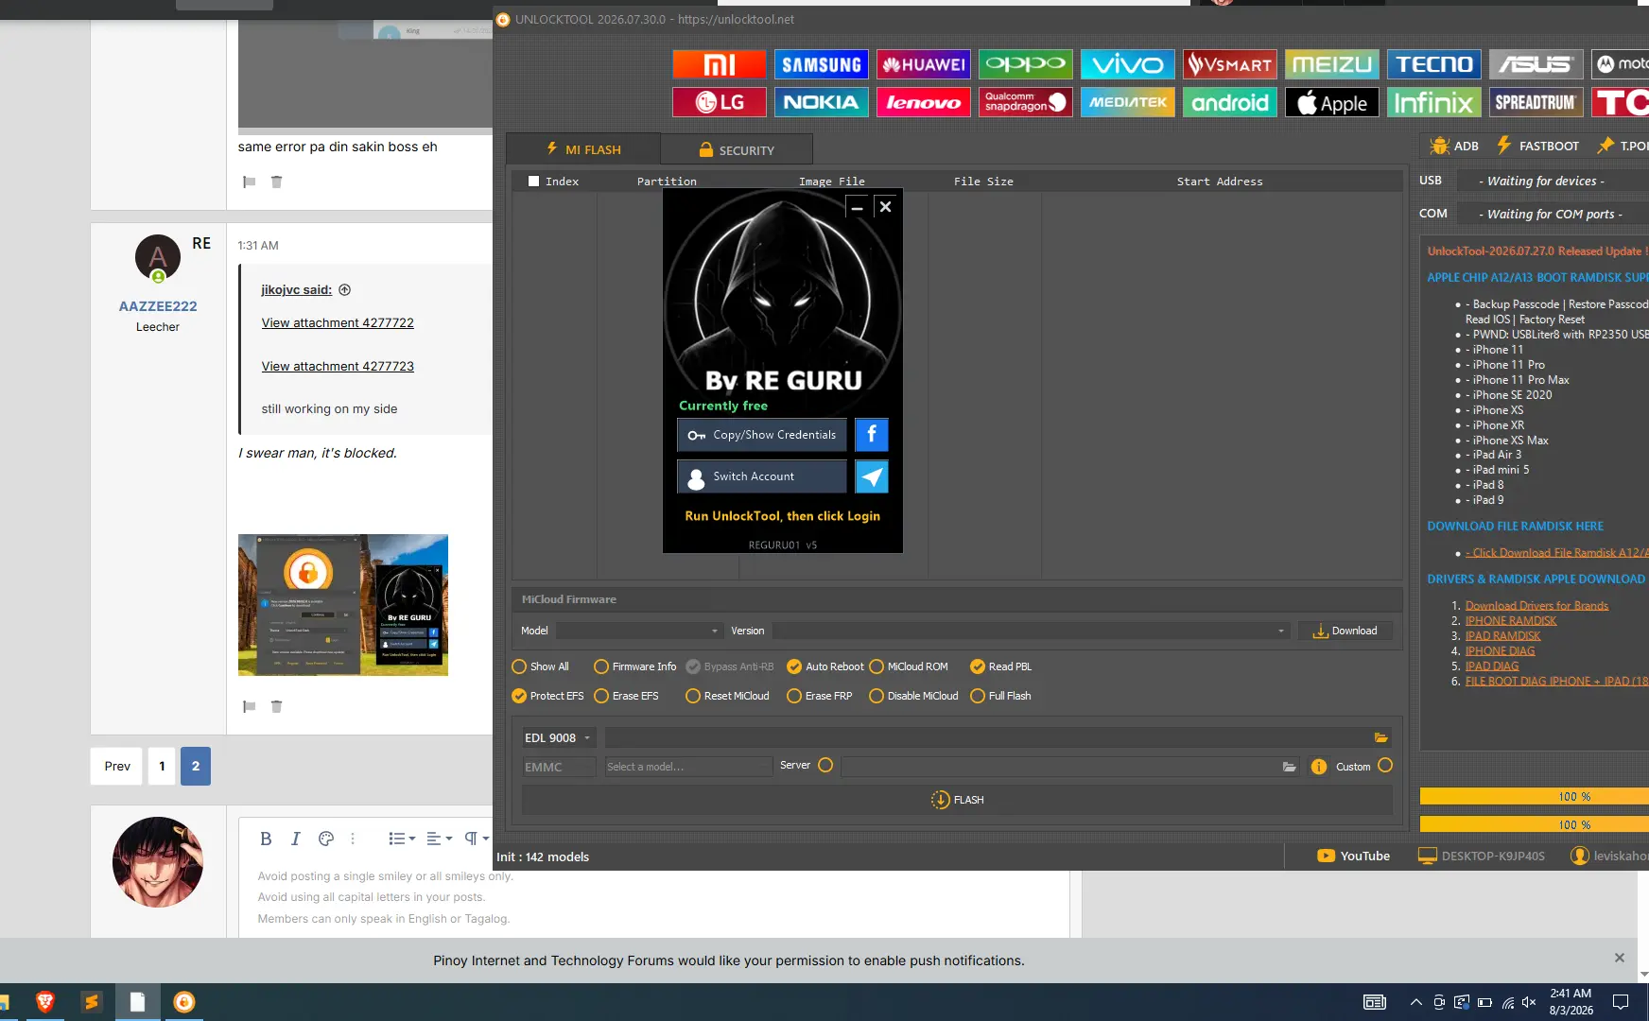Open the paragraph format dropdown in editor
This screenshot has width=1649, height=1021.
(476, 839)
